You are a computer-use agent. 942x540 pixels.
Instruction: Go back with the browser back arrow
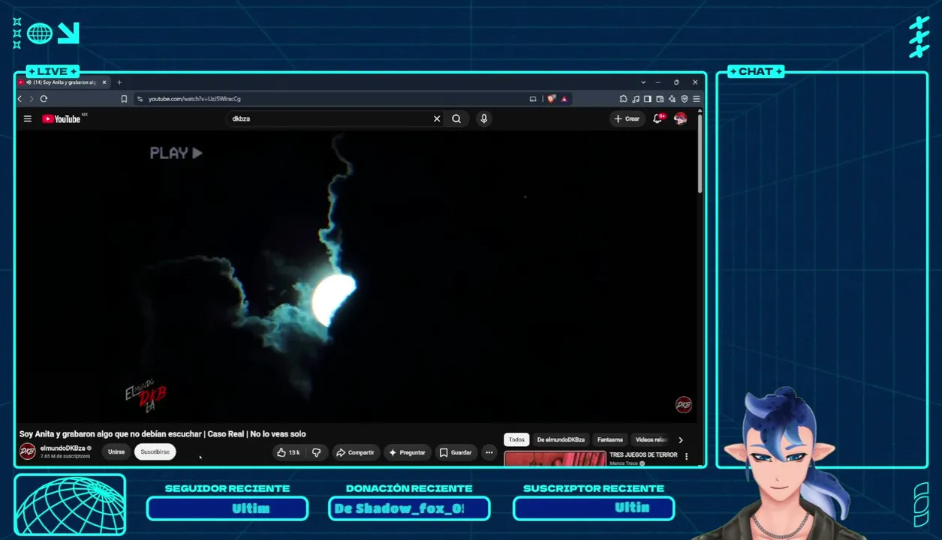[x=20, y=98]
